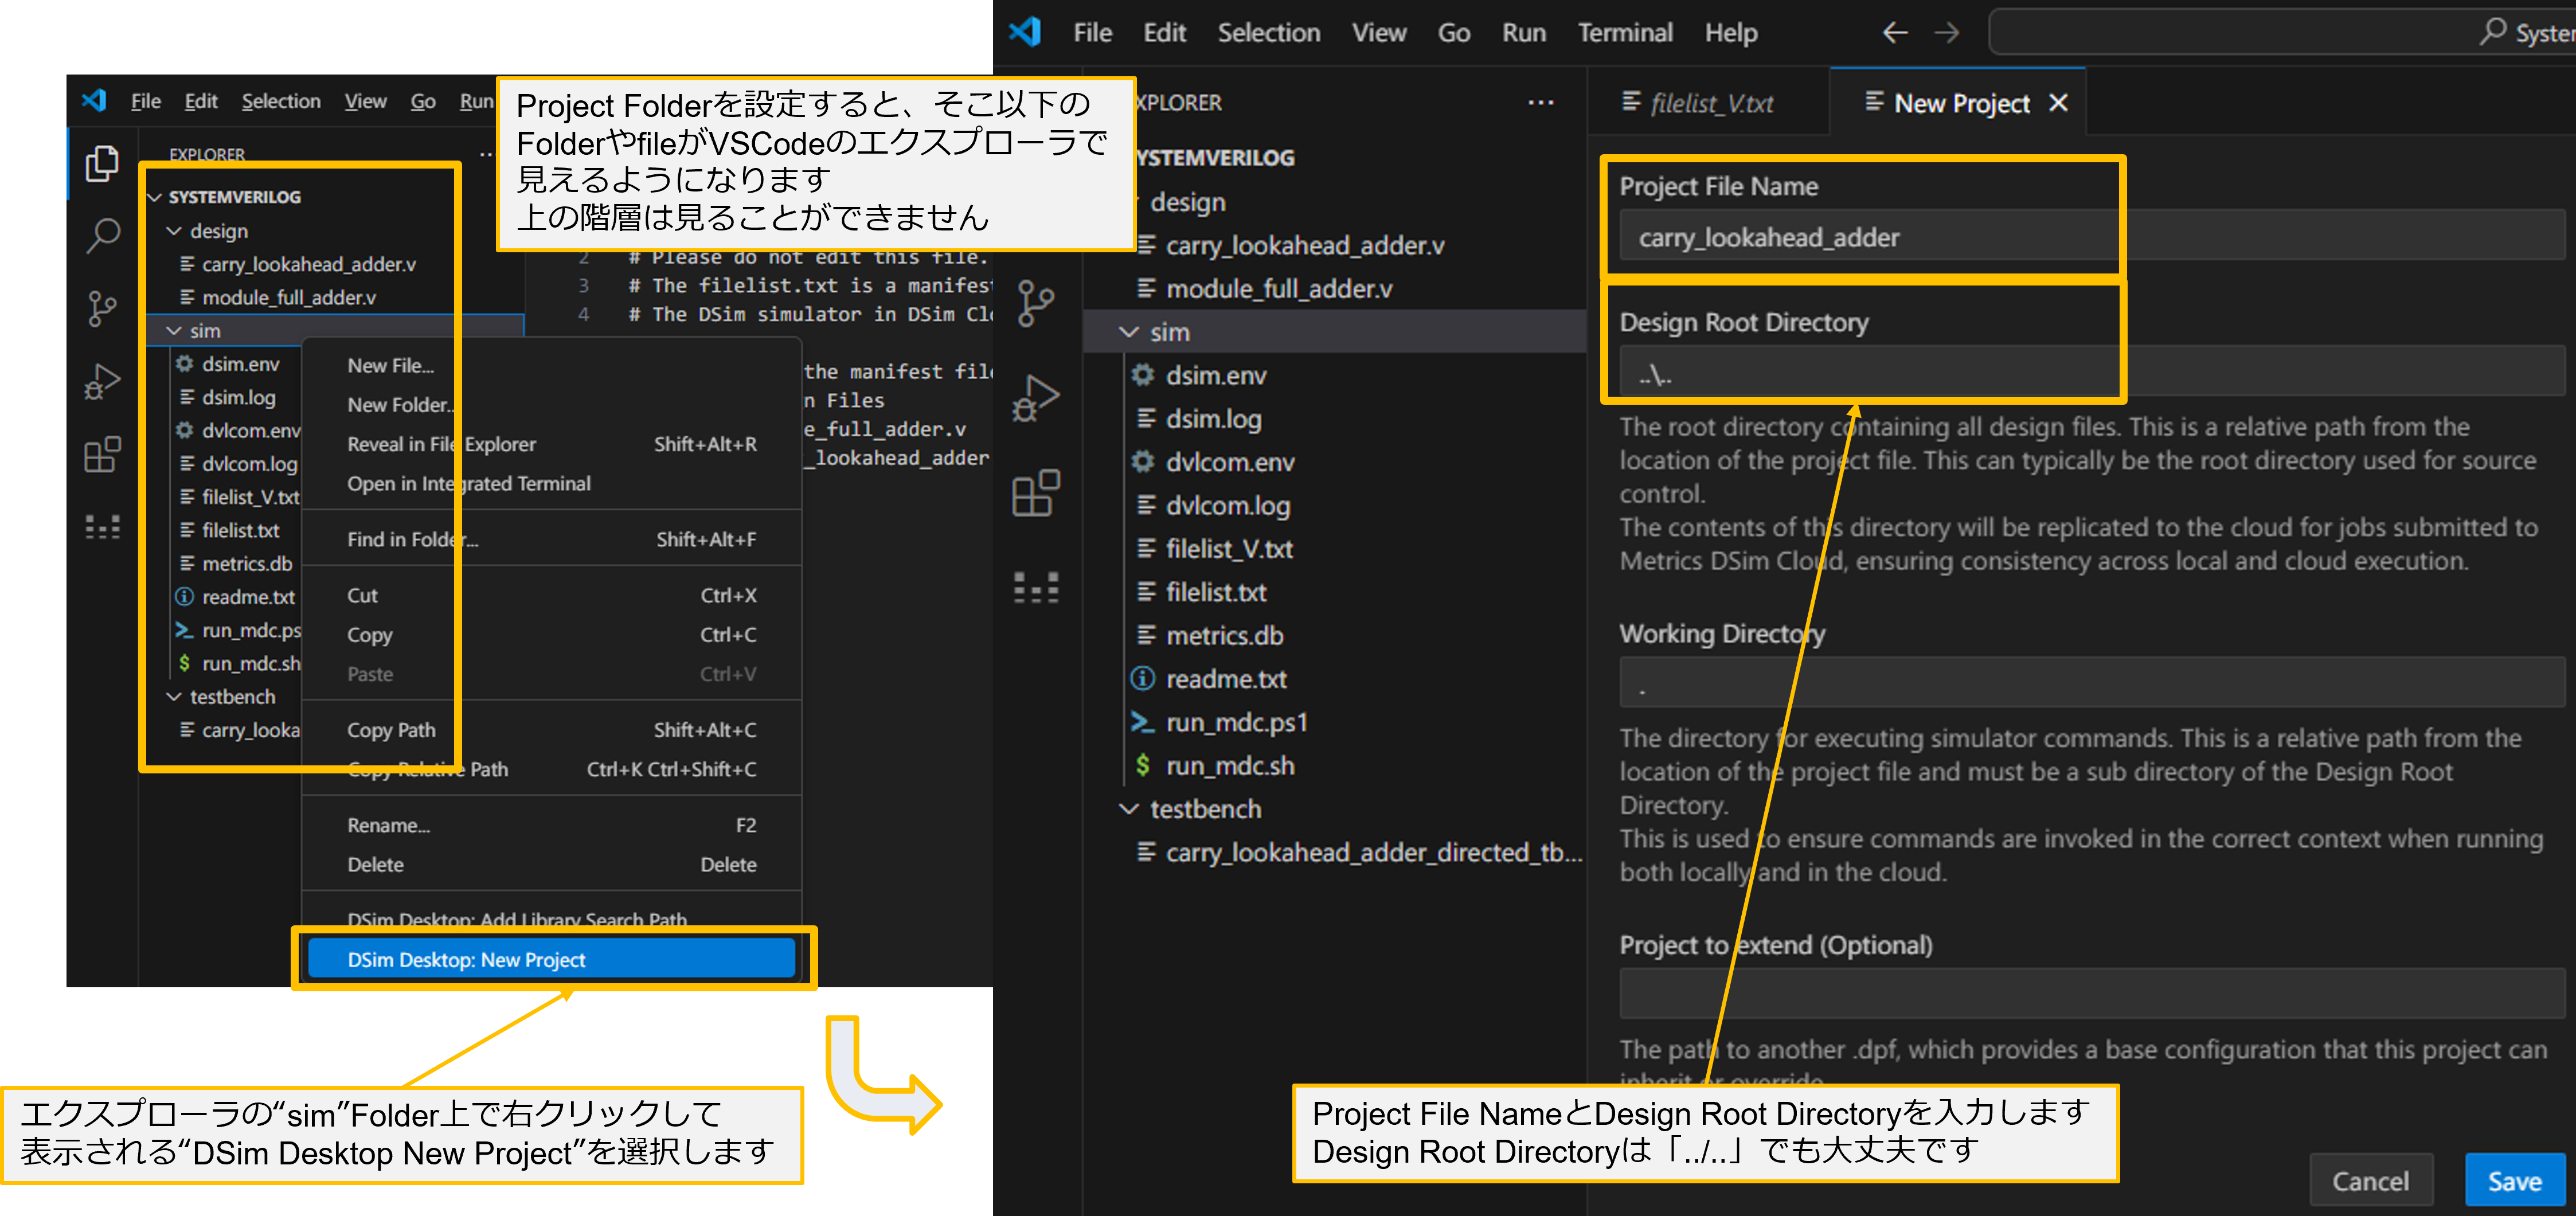Choose DSim Desktop: New Project in context menu
This screenshot has height=1216, width=2576.
(552, 959)
